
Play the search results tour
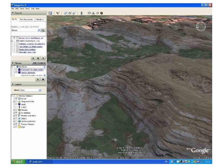33,58
